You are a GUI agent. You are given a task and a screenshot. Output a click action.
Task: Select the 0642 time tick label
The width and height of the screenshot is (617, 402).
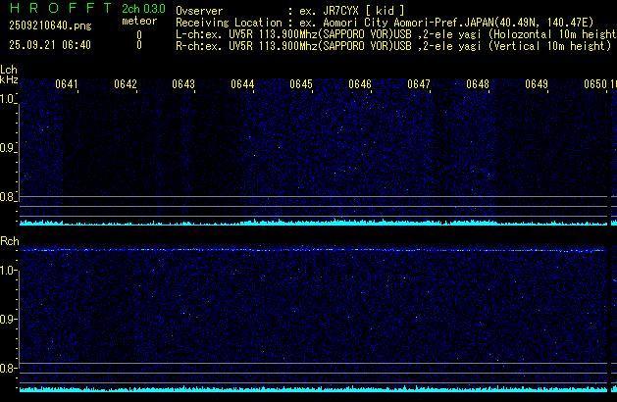[126, 84]
